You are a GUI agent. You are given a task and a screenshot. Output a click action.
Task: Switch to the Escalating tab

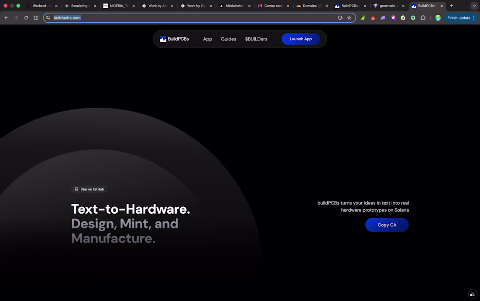pos(81,6)
